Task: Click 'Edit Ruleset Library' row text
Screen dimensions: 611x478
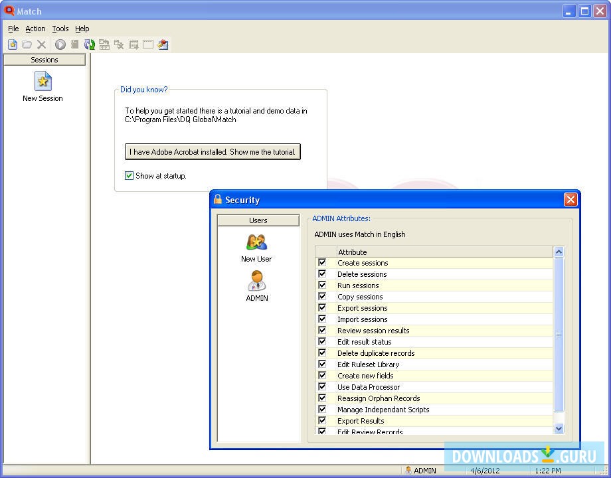Action: point(368,364)
